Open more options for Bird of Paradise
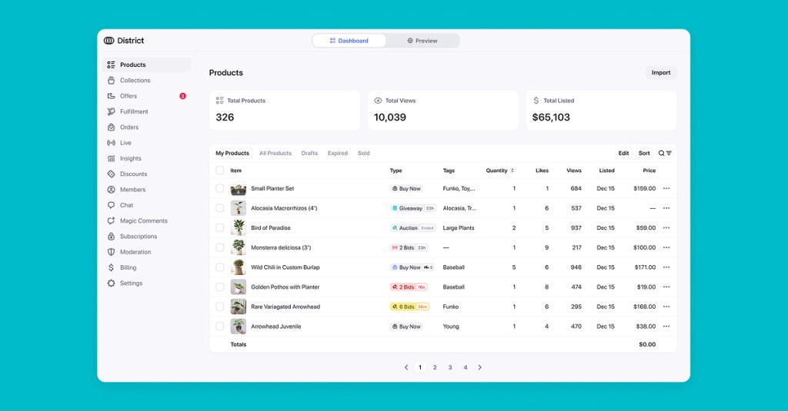This screenshot has height=411, width=788. (666, 228)
